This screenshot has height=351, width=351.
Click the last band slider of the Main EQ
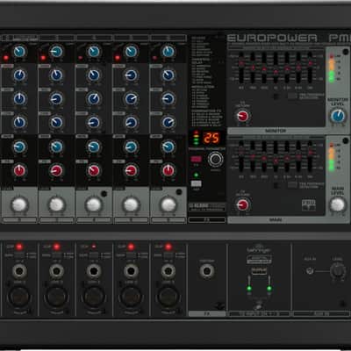pos(310,156)
